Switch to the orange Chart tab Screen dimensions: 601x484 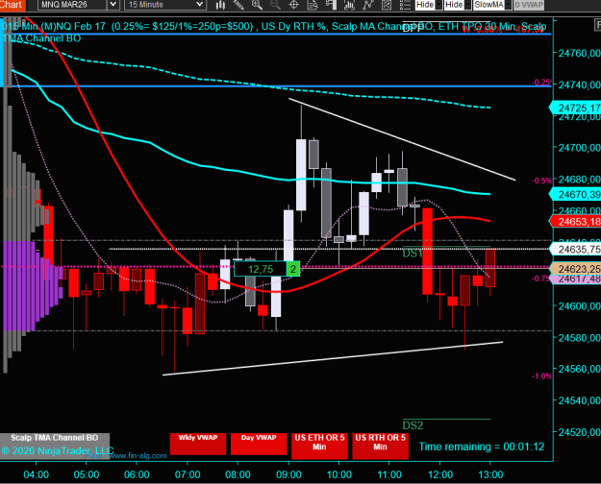13,5
